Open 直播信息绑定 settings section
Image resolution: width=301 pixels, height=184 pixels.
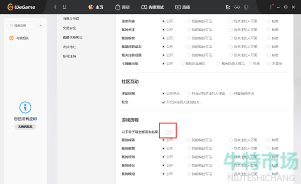click(73, 37)
